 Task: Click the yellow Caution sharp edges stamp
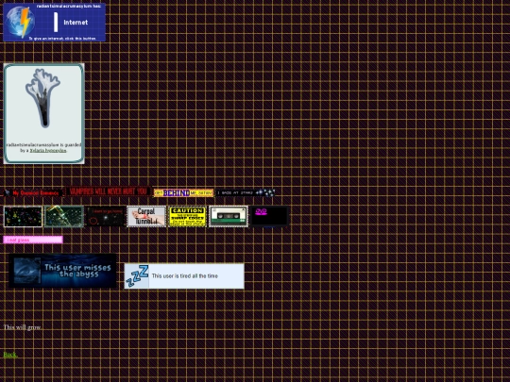187,216
